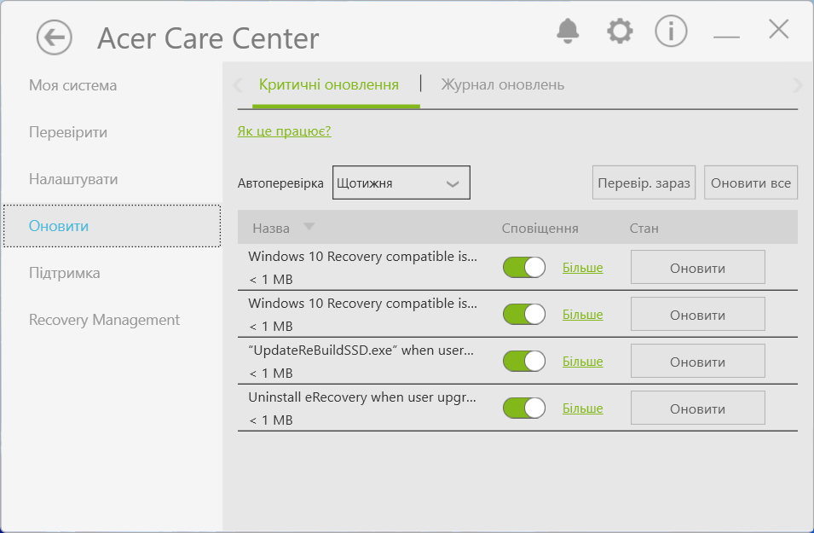Toggle notification for Uninstall eRecovery update
The image size is (814, 533).
coord(524,408)
